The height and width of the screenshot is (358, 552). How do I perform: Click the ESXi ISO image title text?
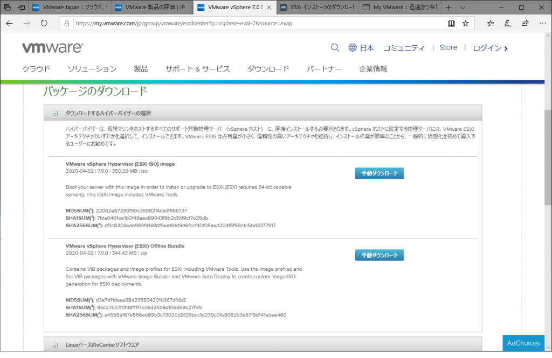[120, 164]
